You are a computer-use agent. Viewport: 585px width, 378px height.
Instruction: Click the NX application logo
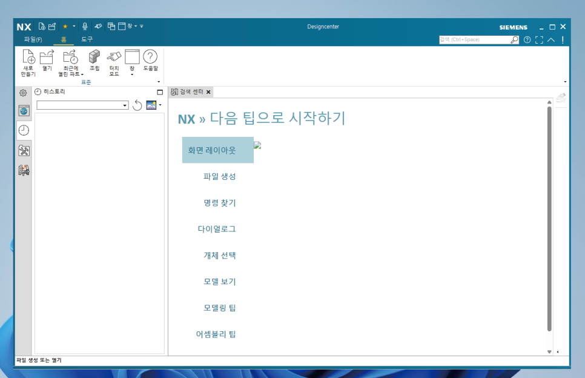click(x=24, y=27)
